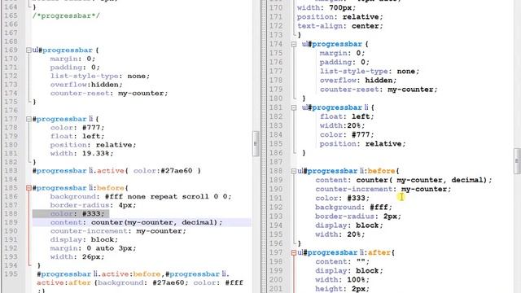Click 'list-style-type: none;' on right line 177
The height and width of the screenshot is (293, 521).
[x=370, y=71]
